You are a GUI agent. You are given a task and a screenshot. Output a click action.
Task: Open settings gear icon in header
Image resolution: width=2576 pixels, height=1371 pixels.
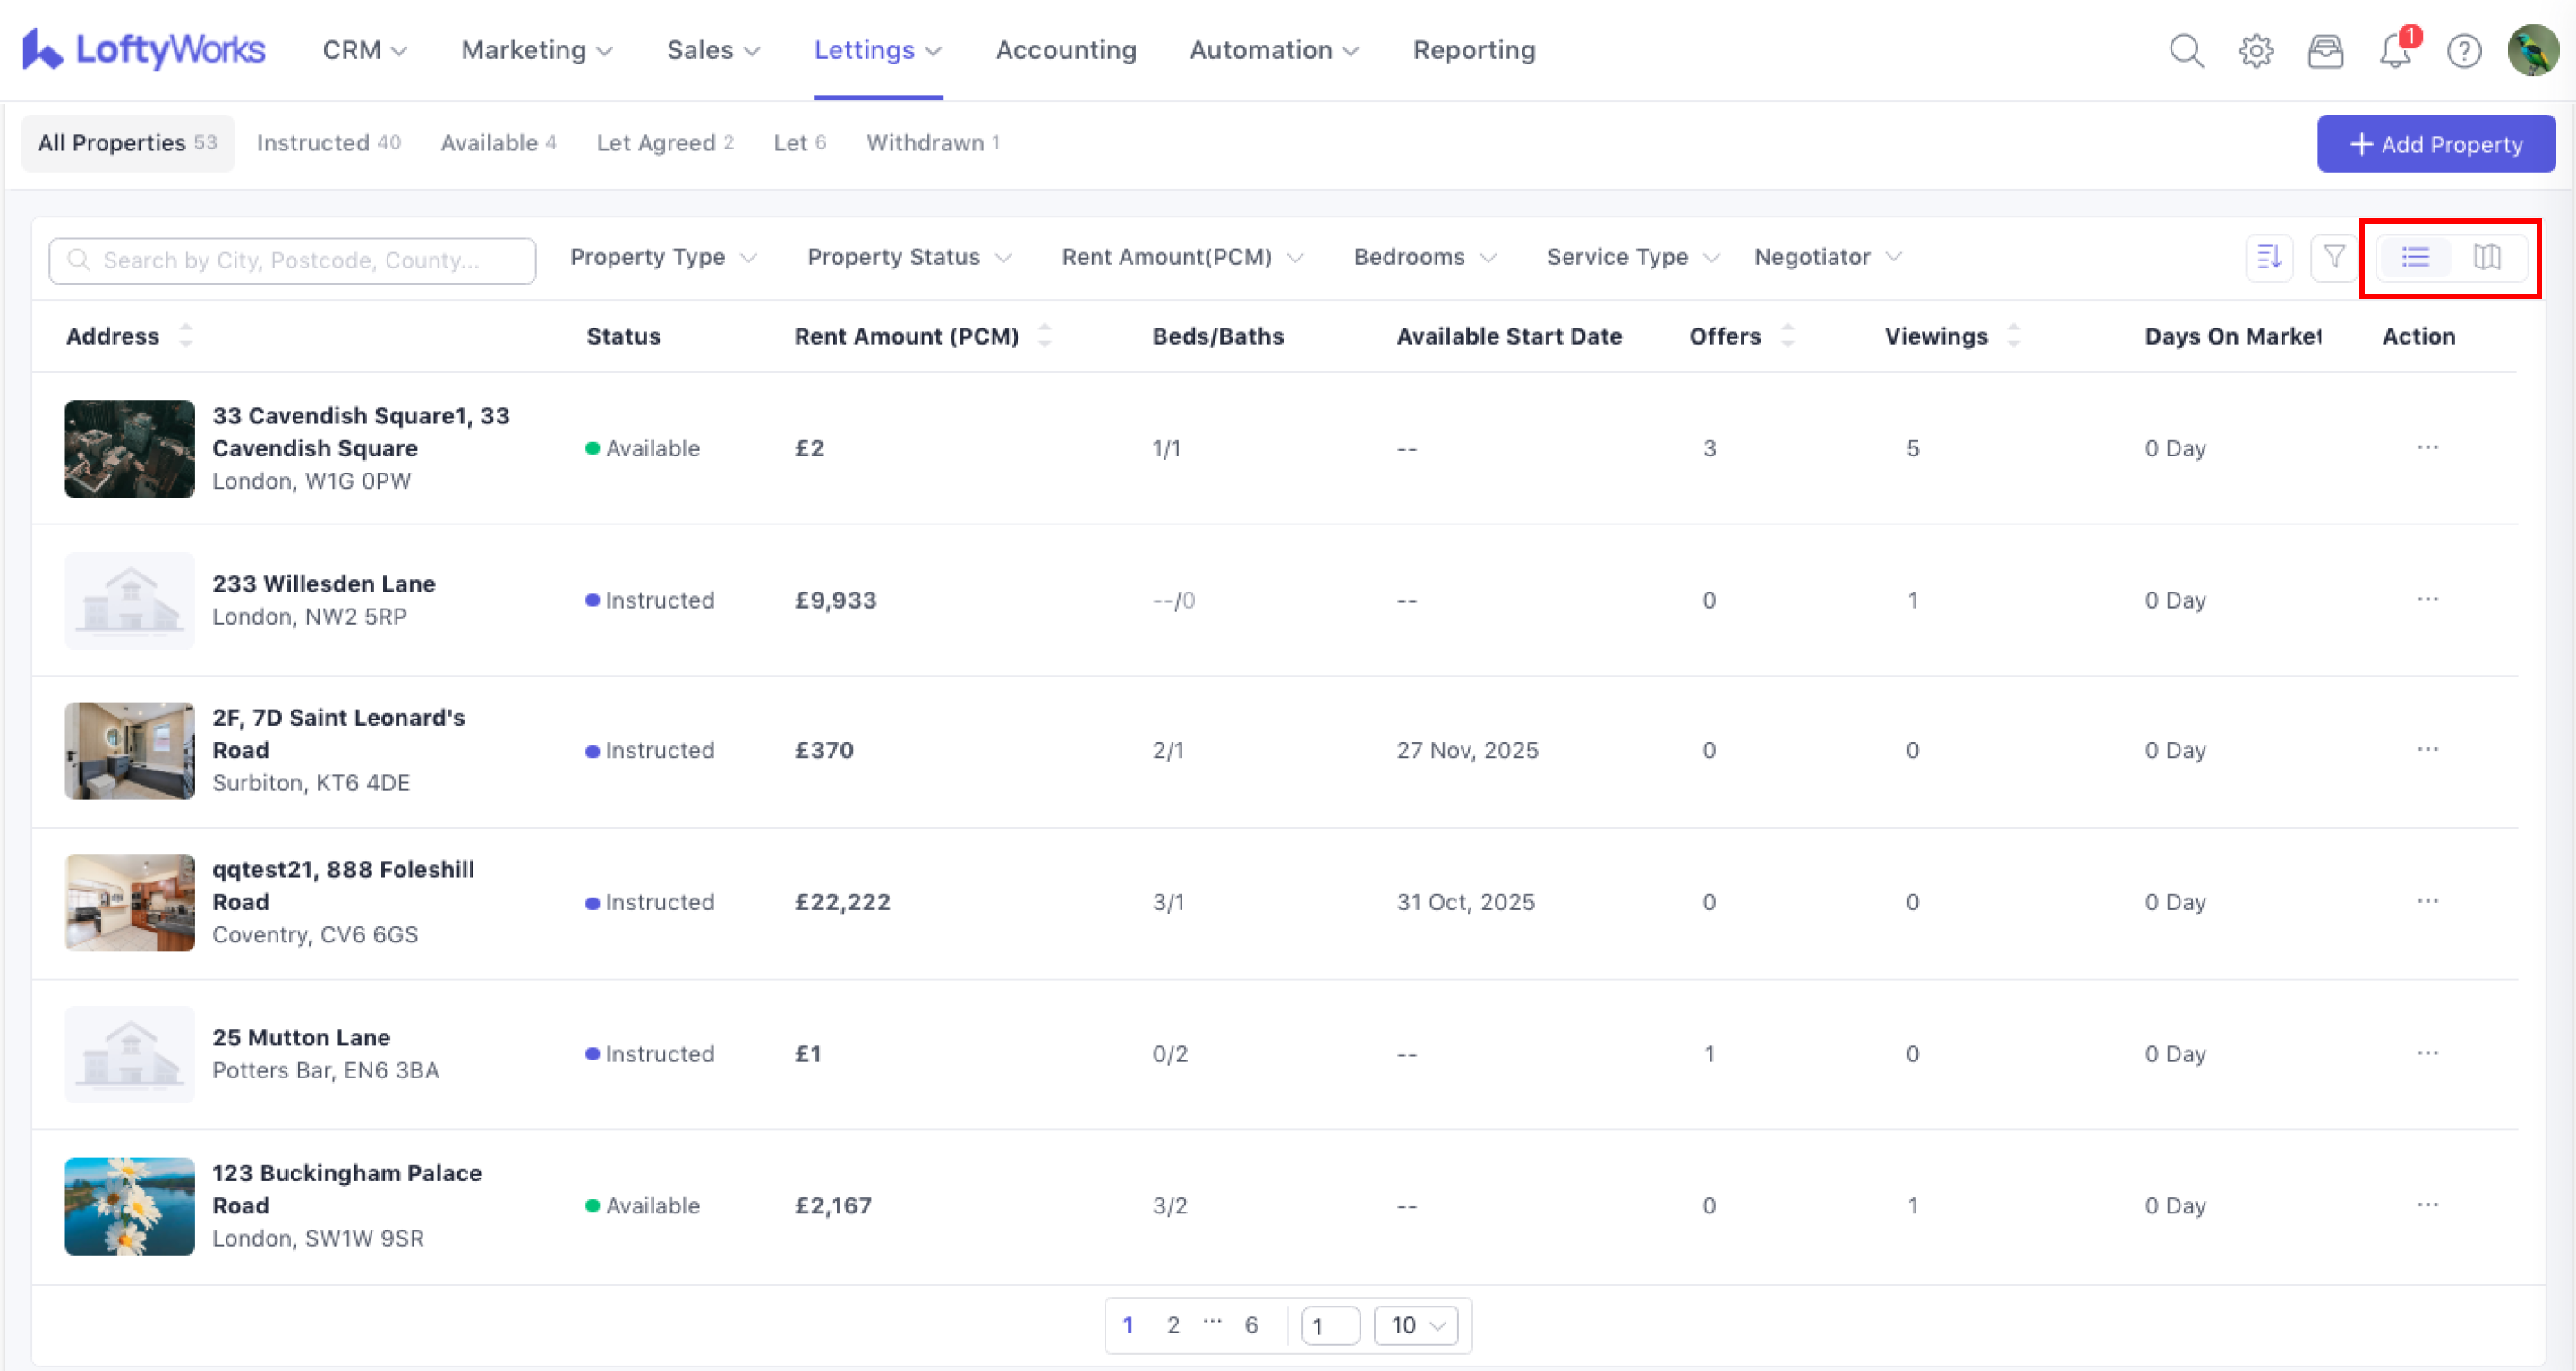tap(2256, 50)
